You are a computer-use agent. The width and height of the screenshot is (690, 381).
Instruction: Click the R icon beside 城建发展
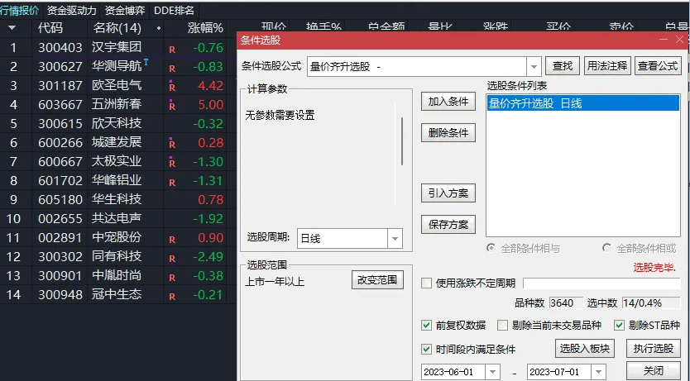(x=172, y=143)
